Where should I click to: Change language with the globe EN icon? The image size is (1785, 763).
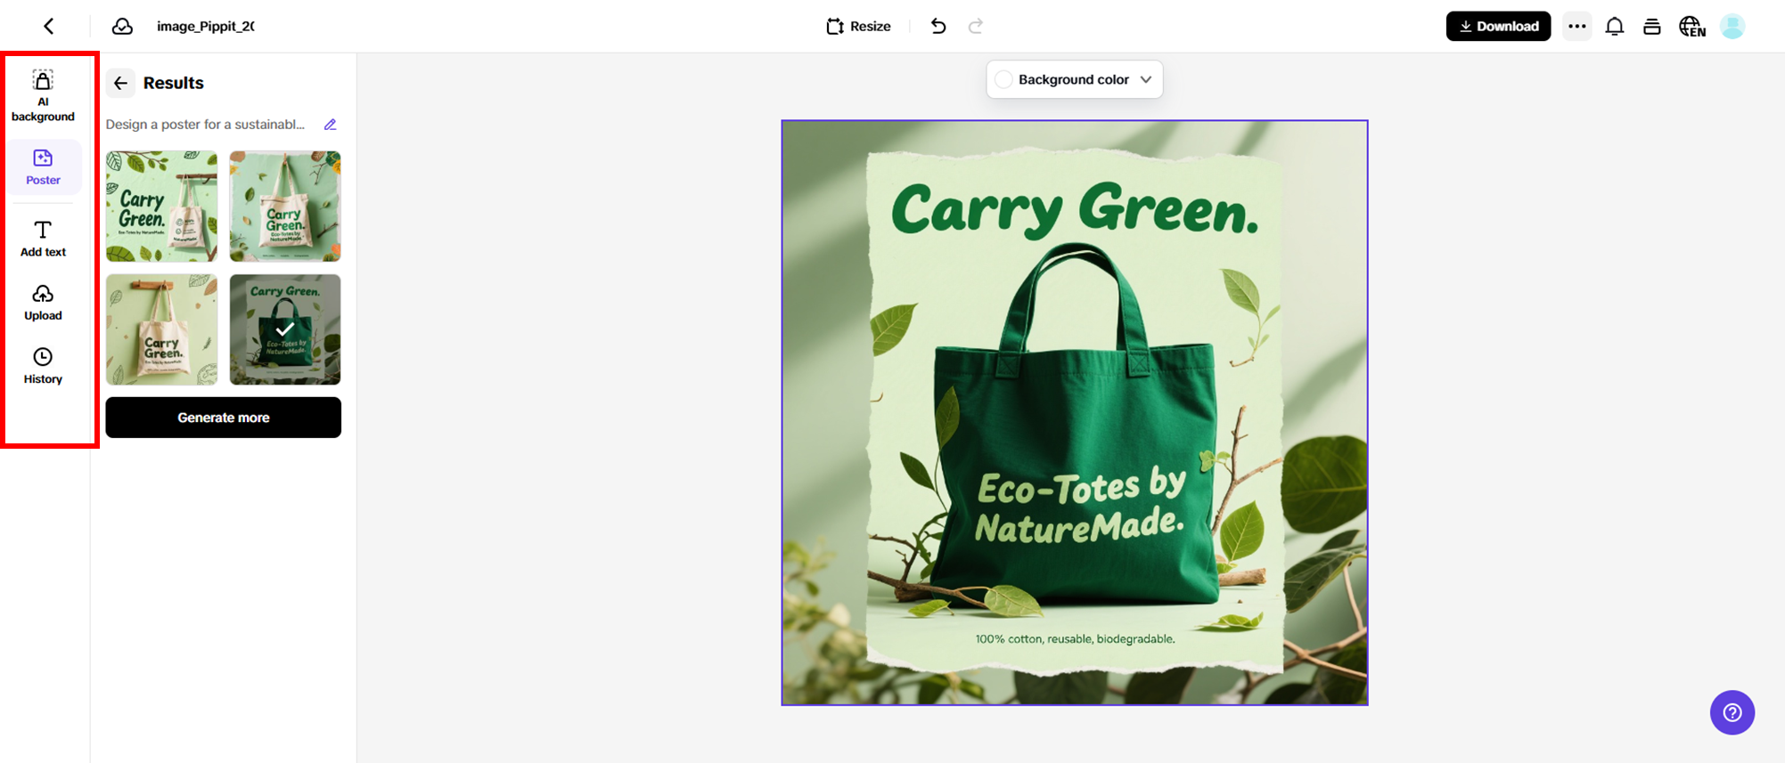[1692, 27]
